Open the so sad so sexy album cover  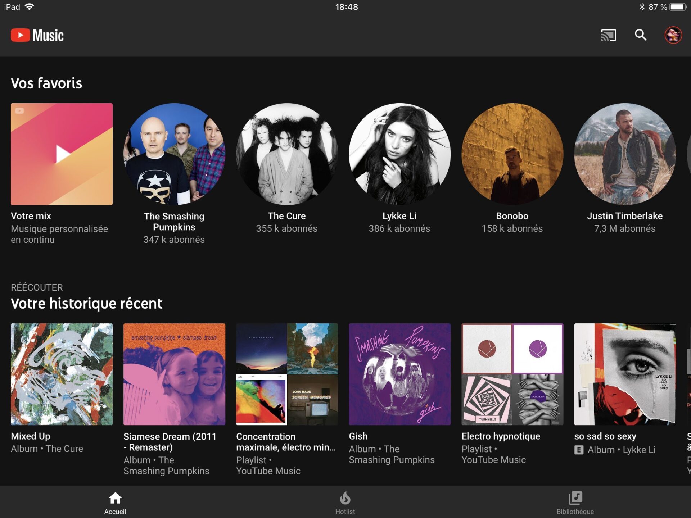pyautogui.click(x=625, y=374)
